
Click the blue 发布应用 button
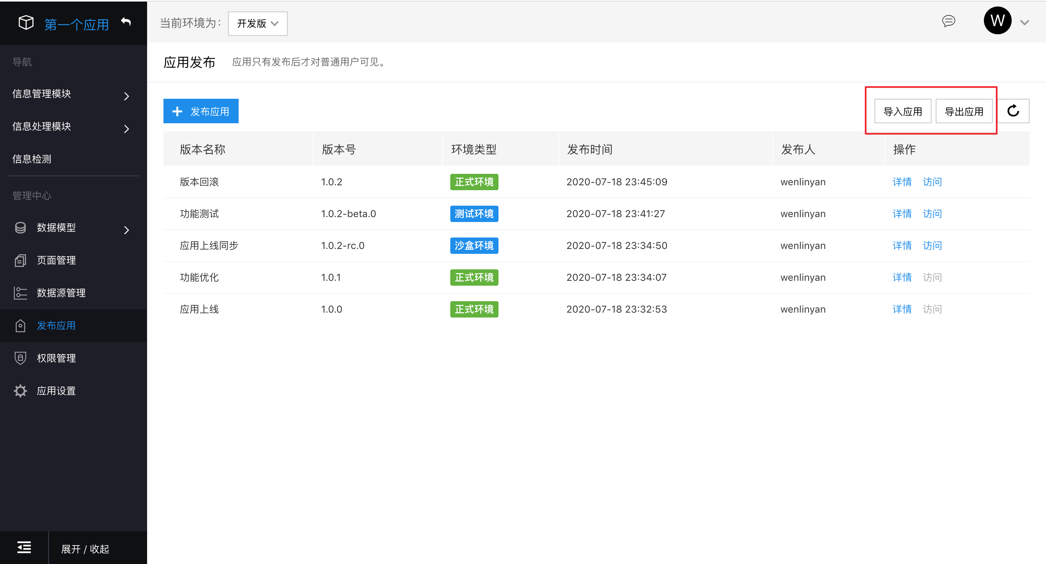coord(201,111)
